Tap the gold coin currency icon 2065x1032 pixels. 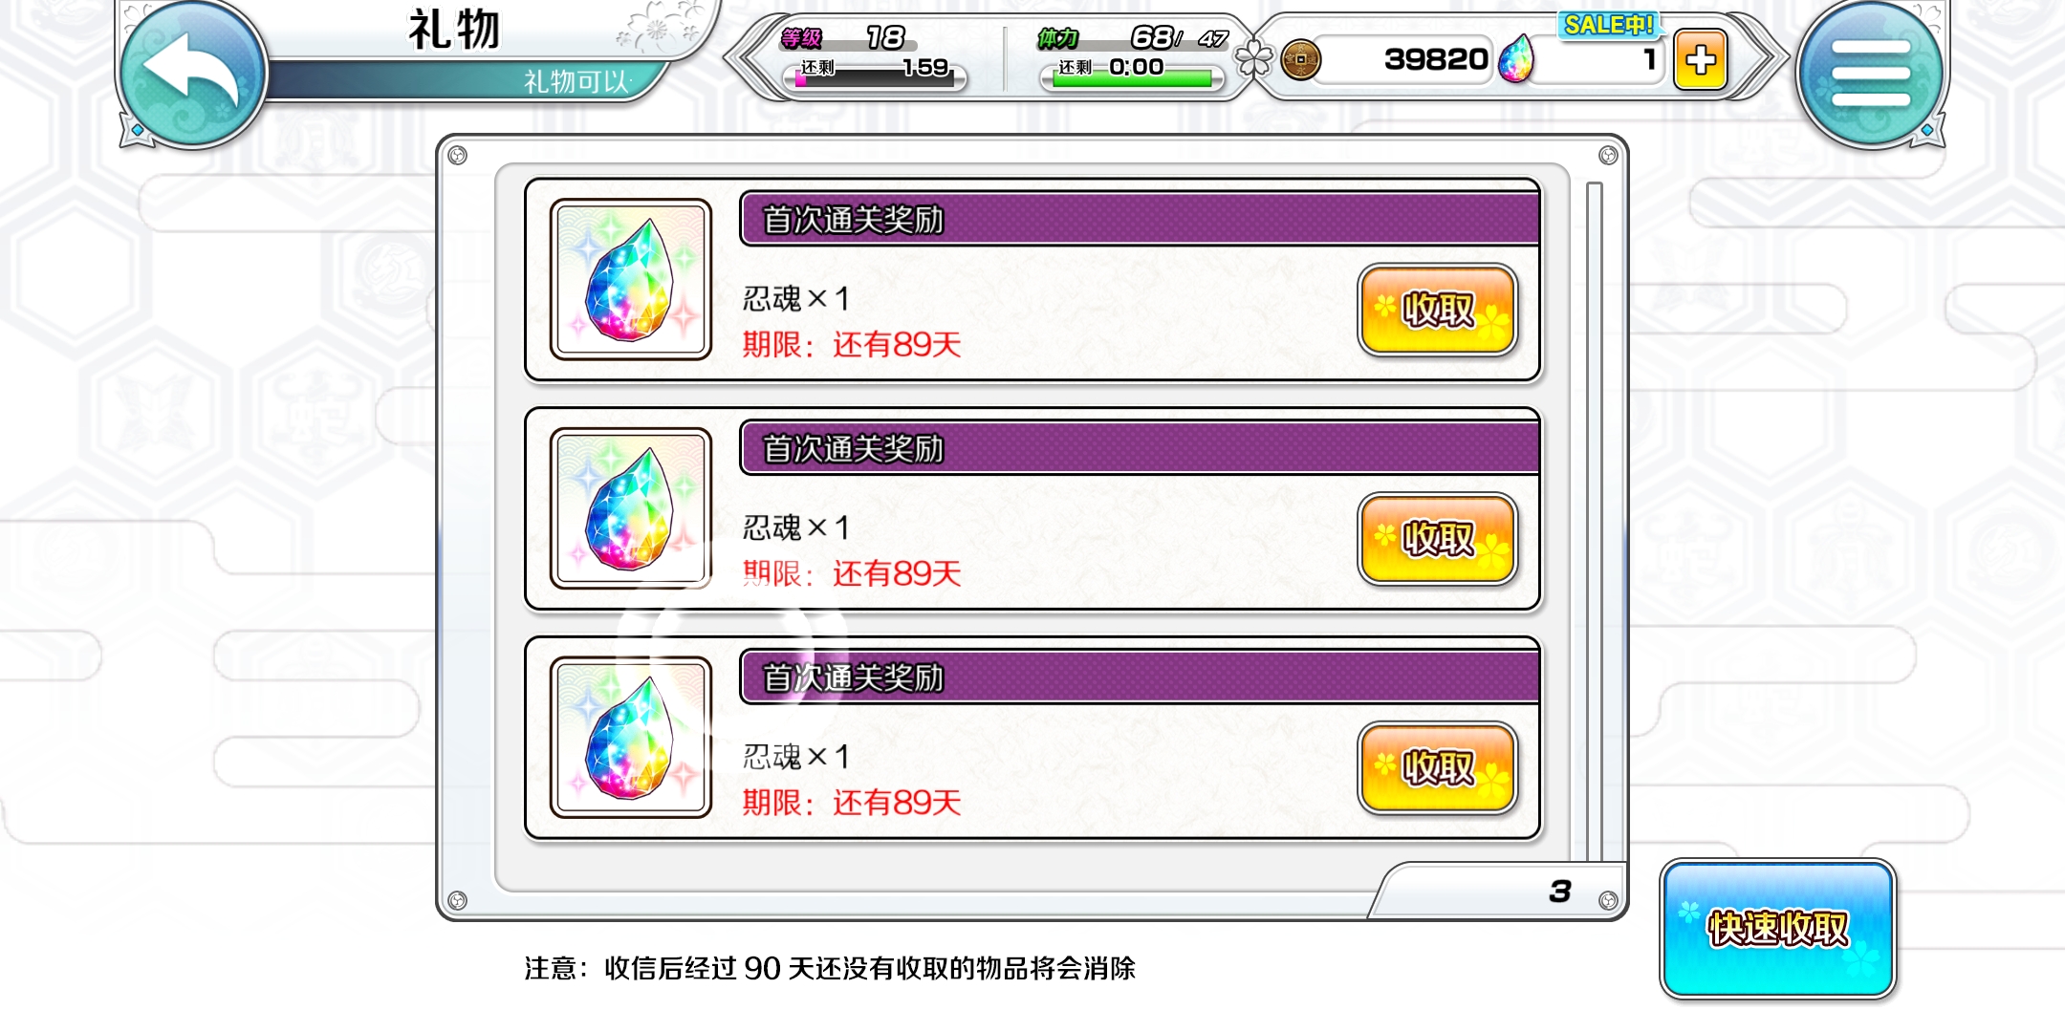[x=1300, y=60]
